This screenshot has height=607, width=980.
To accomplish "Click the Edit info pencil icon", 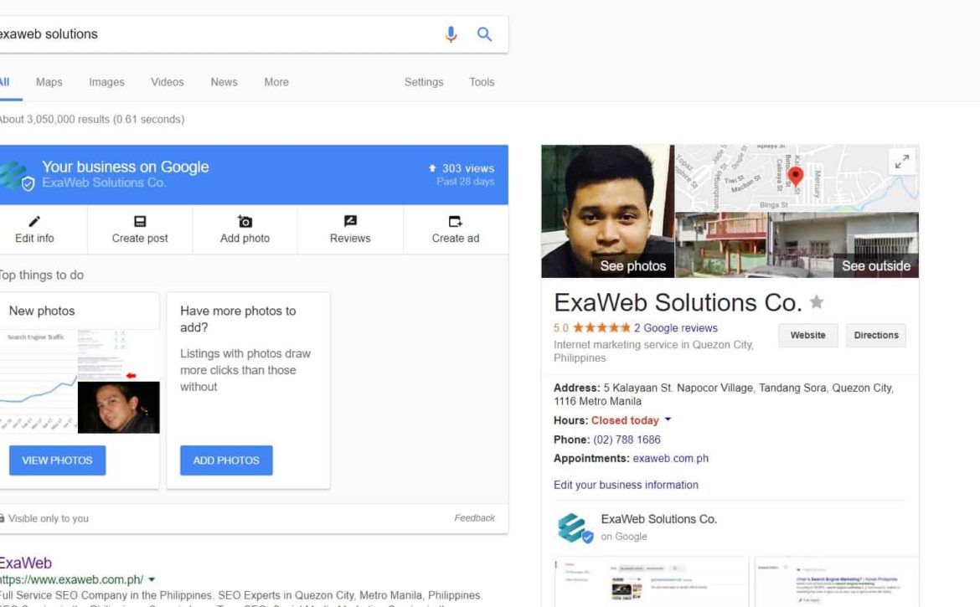I will coord(34,221).
